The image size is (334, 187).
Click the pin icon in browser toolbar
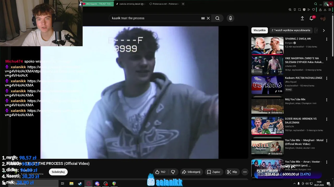pyautogui.click(x=295, y=10)
